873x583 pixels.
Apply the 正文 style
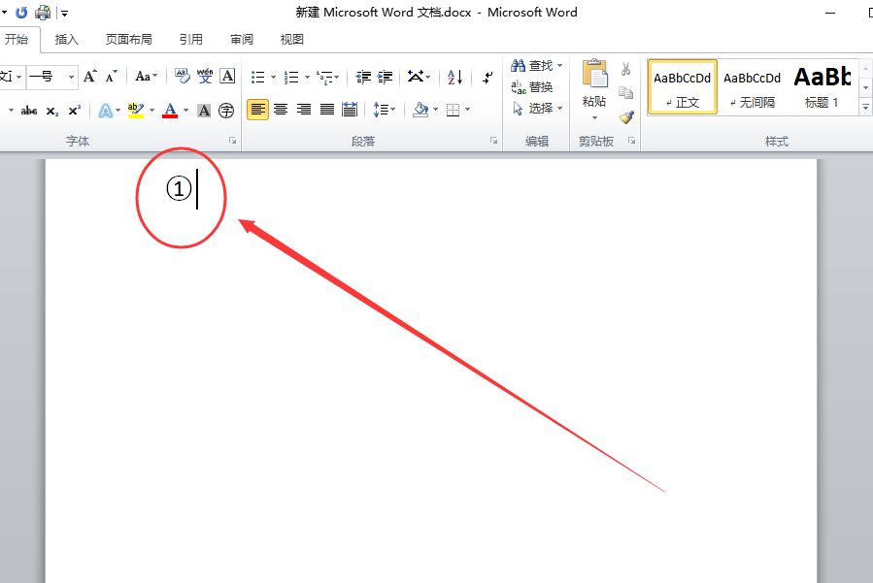[x=683, y=86]
